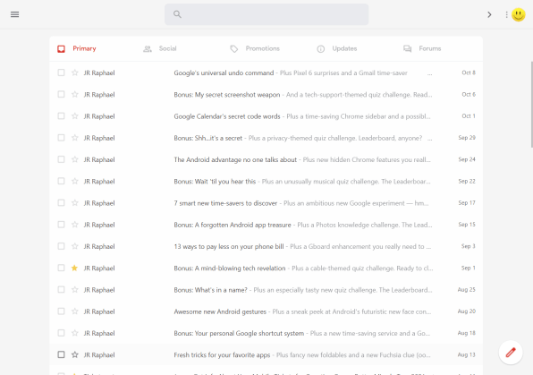533x375 pixels.
Task: Check the 7 smart new time-savers email
Action: click(61, 203)
